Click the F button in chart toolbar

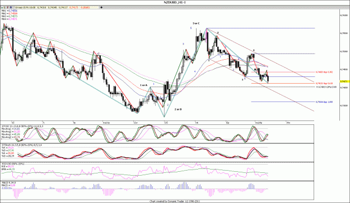click(x=8, y=8)
